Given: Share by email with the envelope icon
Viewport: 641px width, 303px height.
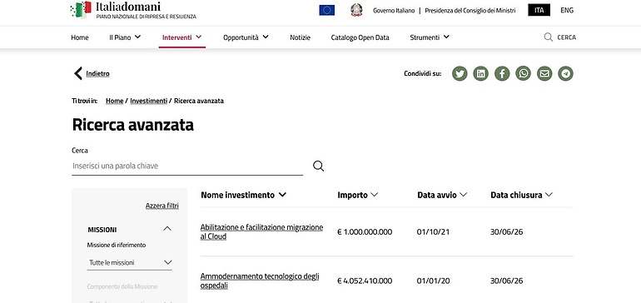Looking at the screenshot, I should coord(544,73).
